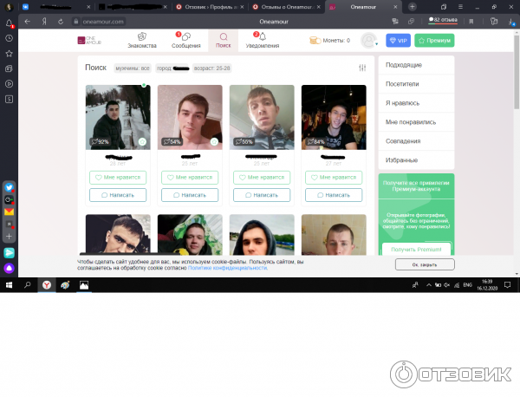Click the Монеты coins icon
Viewport: 520px width, 397px height.
coord(315,40)
